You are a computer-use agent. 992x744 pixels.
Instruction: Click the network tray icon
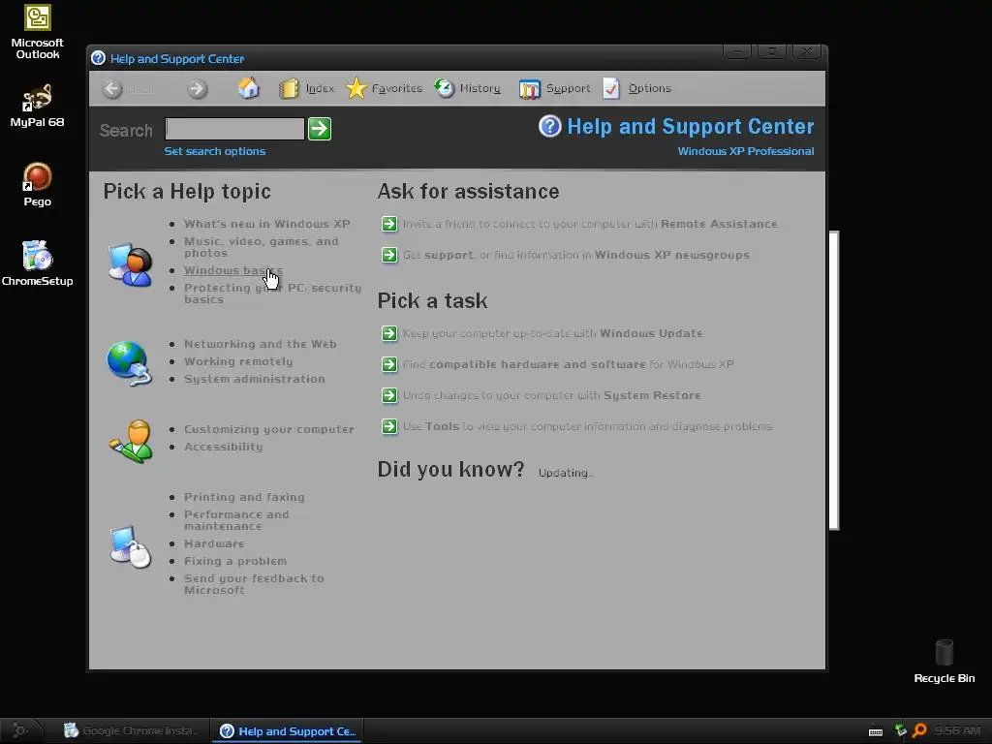(x=900, y=730)
